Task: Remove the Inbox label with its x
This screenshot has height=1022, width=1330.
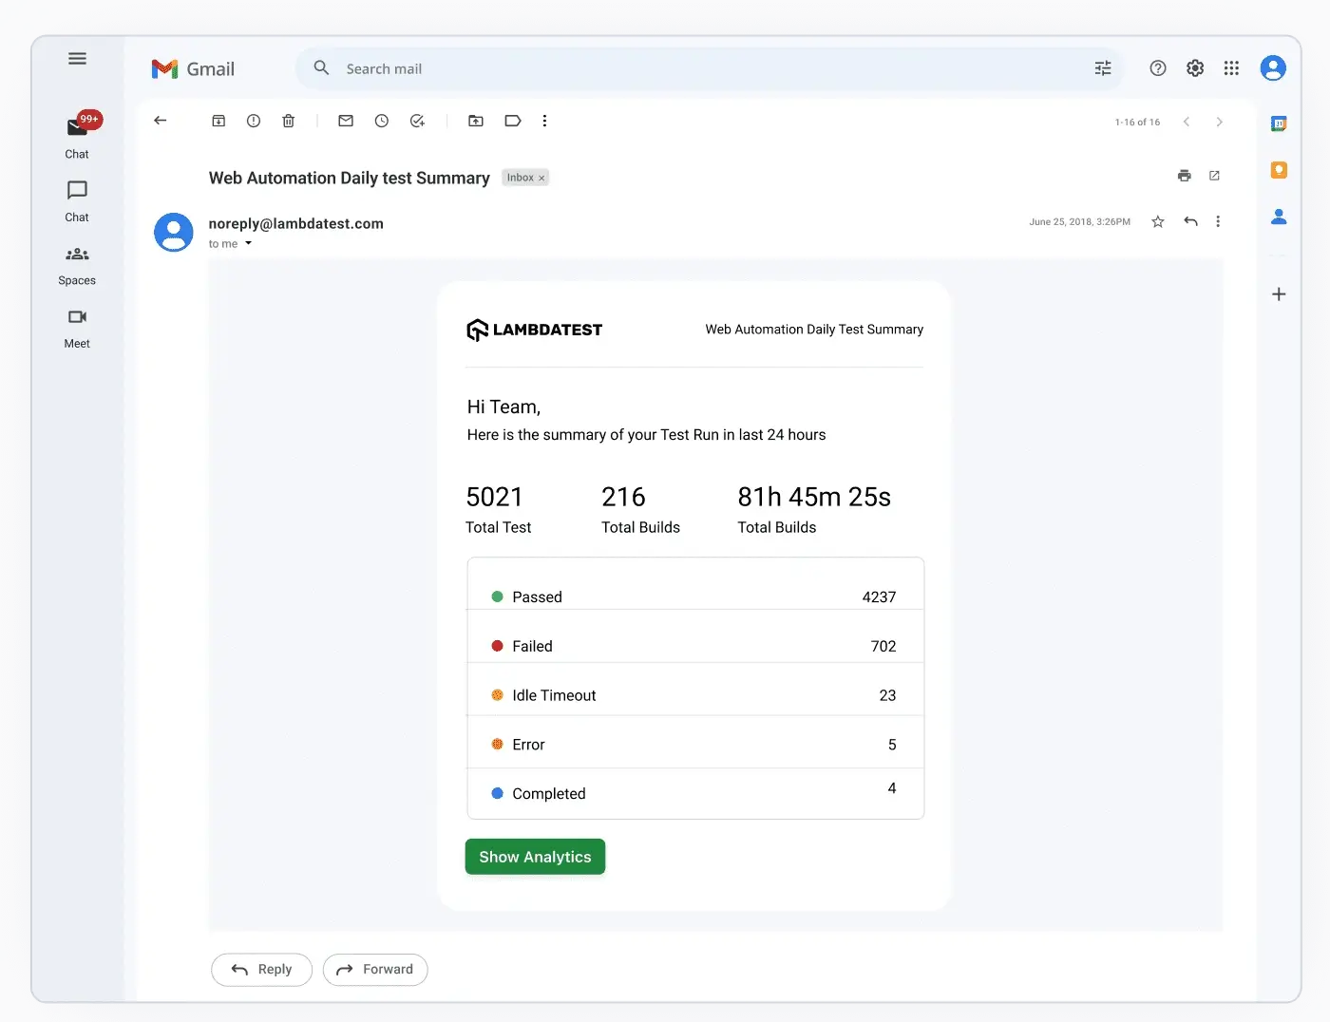Action: click(x=541, y=179)
